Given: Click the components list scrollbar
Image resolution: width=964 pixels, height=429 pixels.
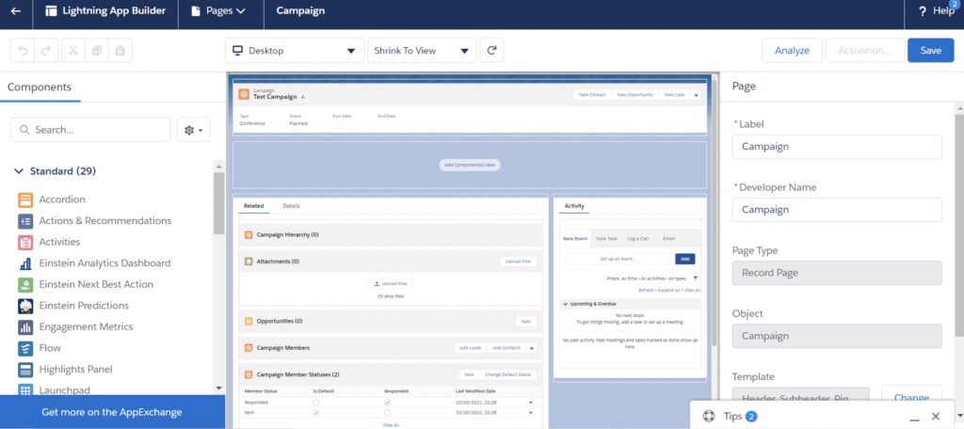Looking at the screenshot, I should (218, 203).
